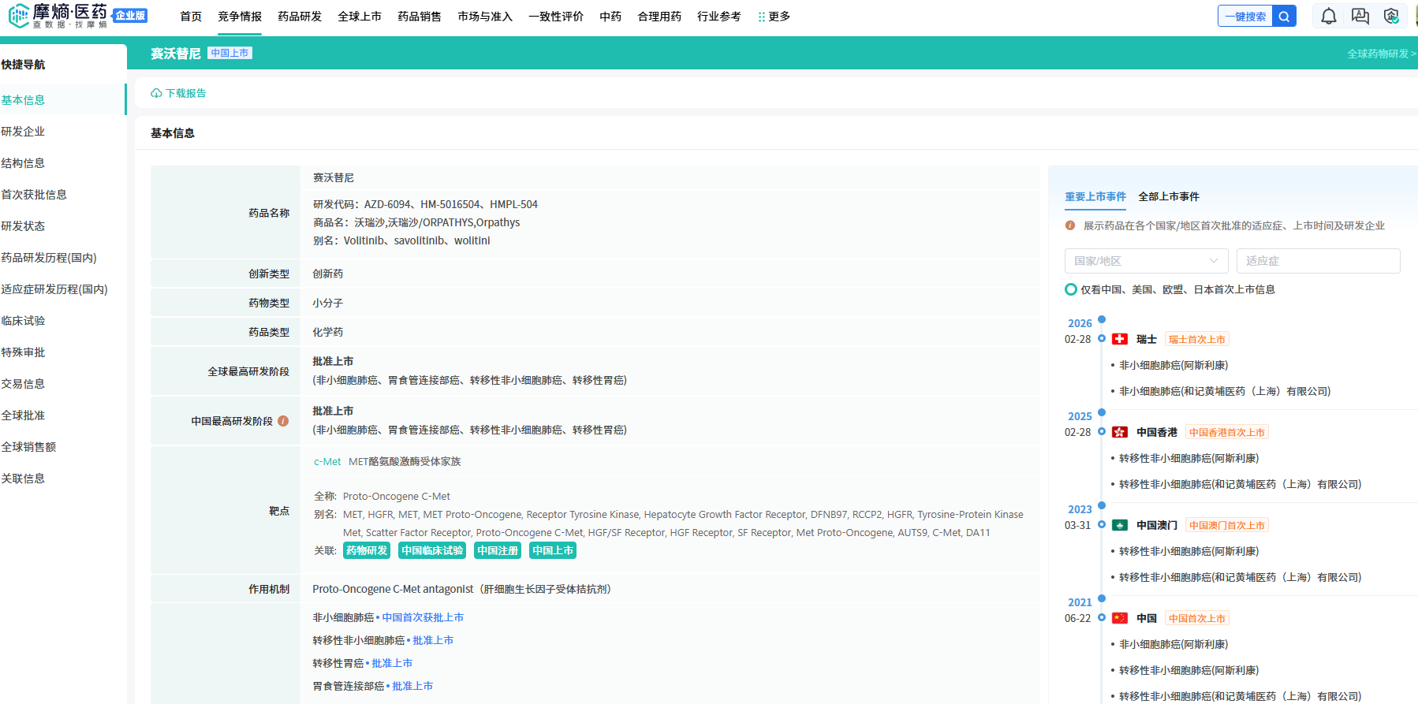Click the 一键搜索 search box

[1245, 16]
